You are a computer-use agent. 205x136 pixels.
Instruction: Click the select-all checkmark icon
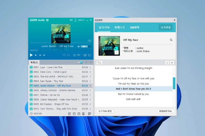point(79,114)
